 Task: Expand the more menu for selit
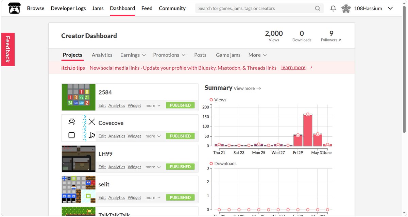click(x=153, y=197)
